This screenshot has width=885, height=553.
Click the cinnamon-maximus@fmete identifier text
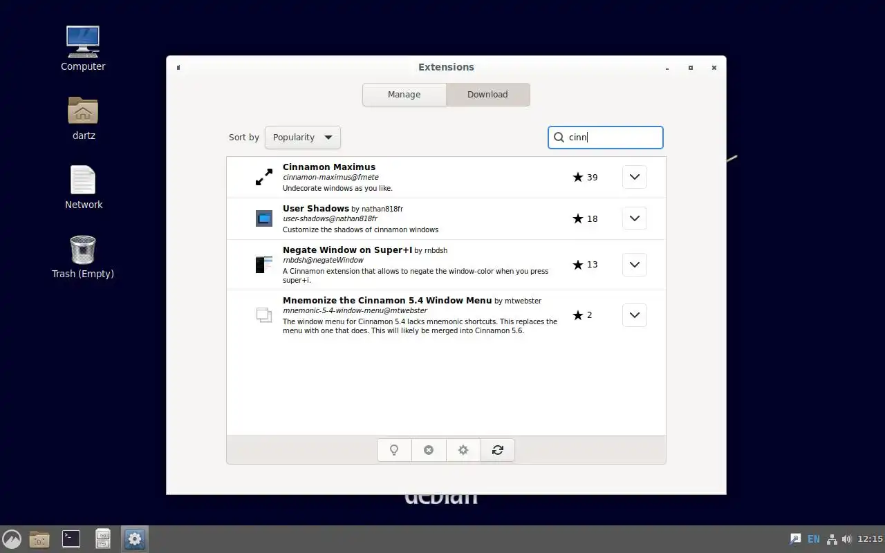tap(330, 177)
